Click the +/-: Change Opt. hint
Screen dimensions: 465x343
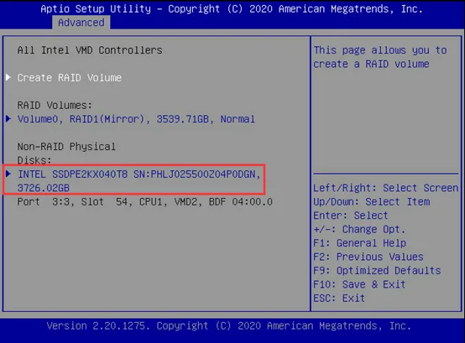[x=359, y=229]
